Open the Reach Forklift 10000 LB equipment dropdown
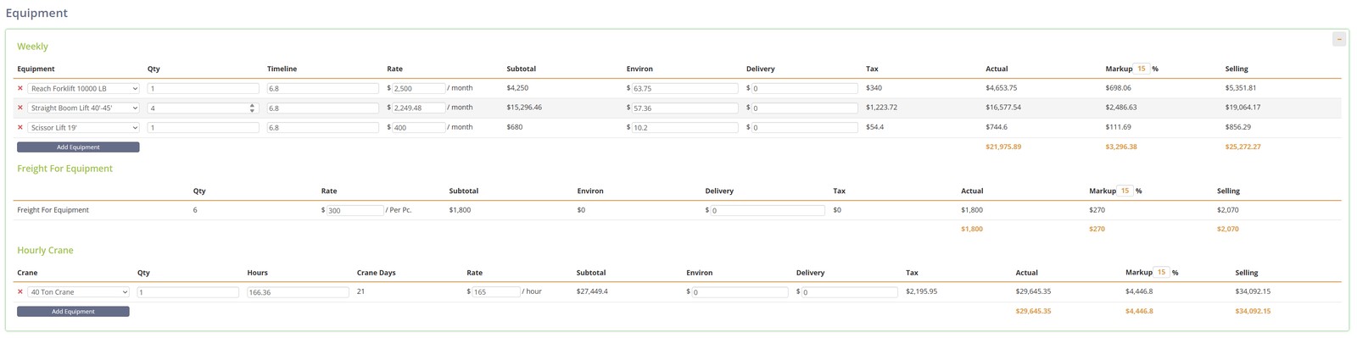This screenshot has width=1357, height=338. click(x=83, y=88)
